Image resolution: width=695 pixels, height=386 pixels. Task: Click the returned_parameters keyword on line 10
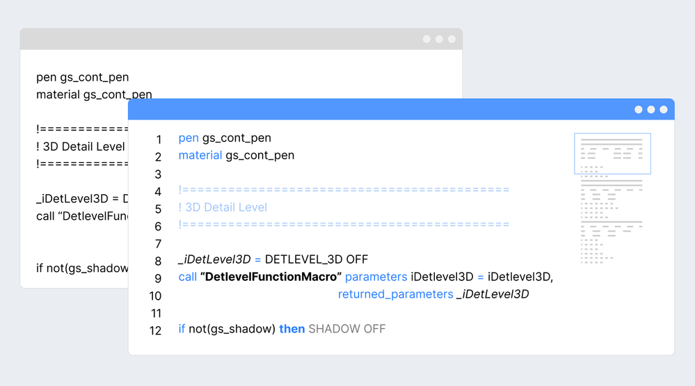tap(395, 294)
